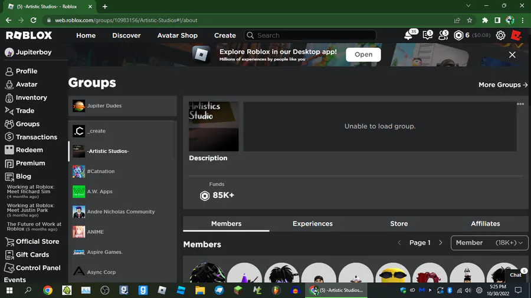Share this page icon in address bar
531x298 pixels.
coord(457,20)
